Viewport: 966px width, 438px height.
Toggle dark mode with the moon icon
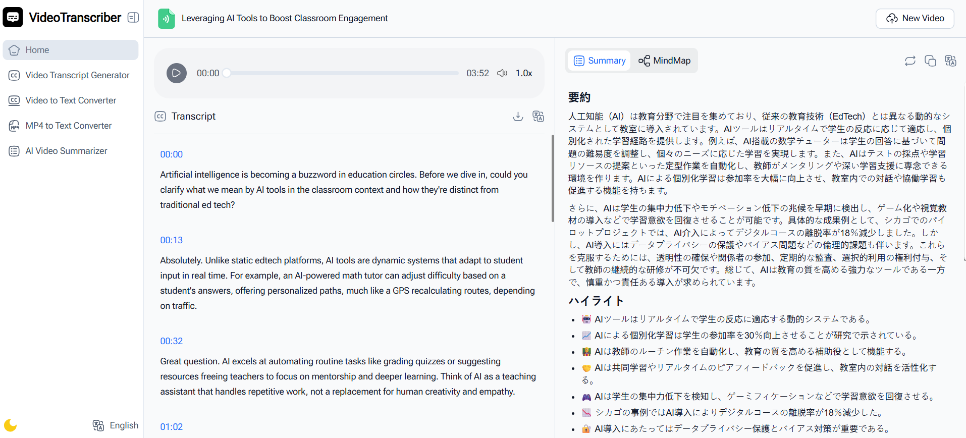click(x=11, y=425)
